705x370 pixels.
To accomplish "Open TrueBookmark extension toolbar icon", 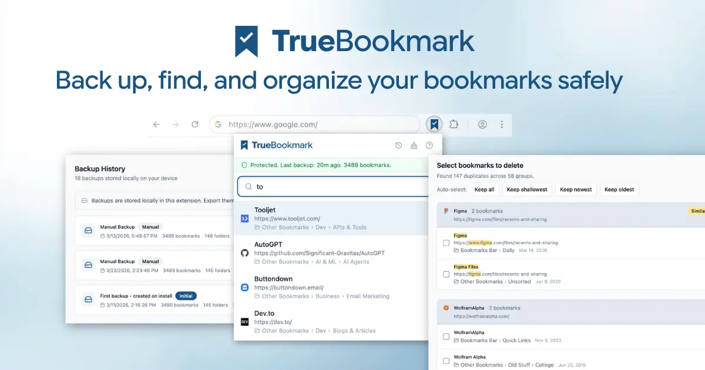I will click(434, 125).
